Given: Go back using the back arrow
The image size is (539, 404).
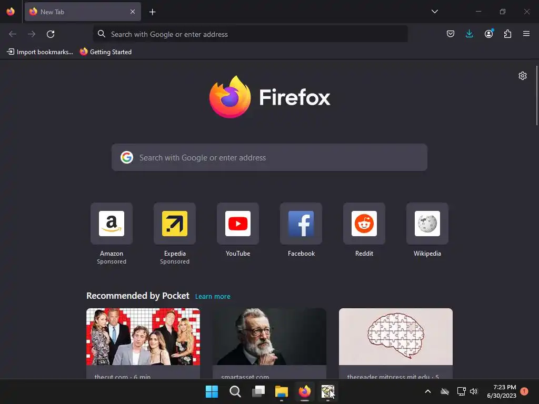Looking at the screenshot, I should pos(13,34).
